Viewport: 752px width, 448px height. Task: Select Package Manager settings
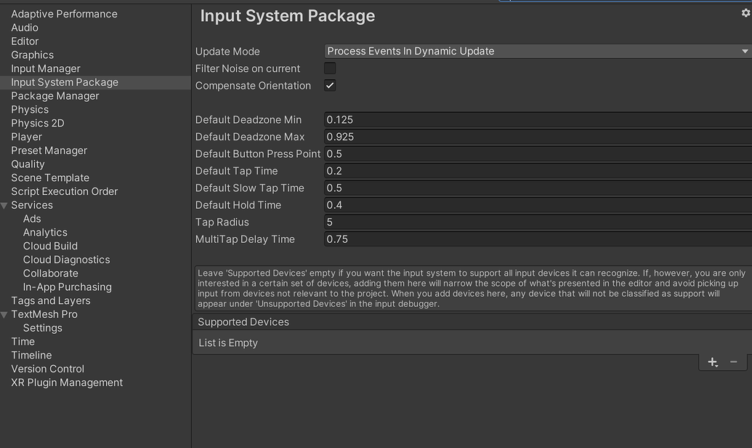[55, 96]
